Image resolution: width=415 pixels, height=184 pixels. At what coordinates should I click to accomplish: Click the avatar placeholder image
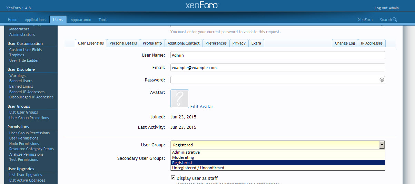[x=180, y=99]
